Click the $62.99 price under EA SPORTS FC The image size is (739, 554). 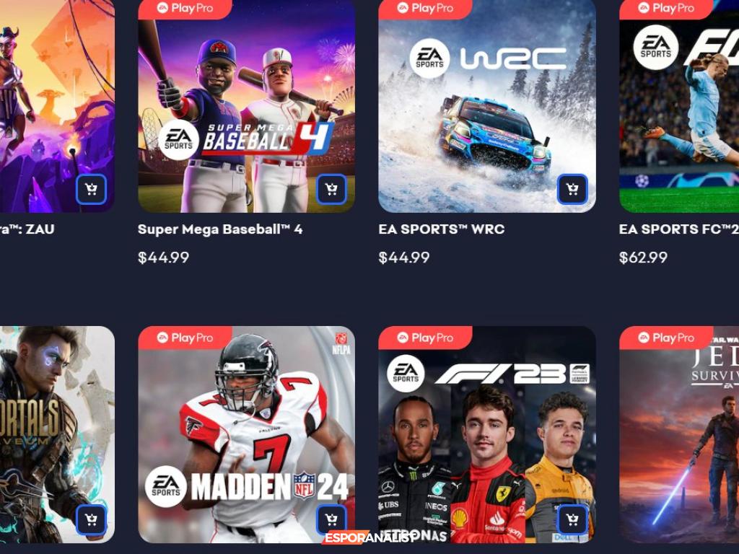click(x=643, y=258)
